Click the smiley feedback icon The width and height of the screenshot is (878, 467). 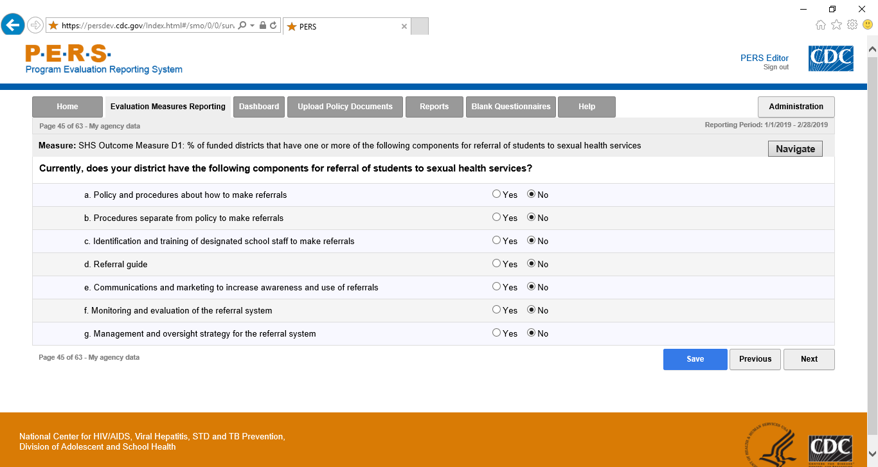pyautogui.click(x=868, y=25)
